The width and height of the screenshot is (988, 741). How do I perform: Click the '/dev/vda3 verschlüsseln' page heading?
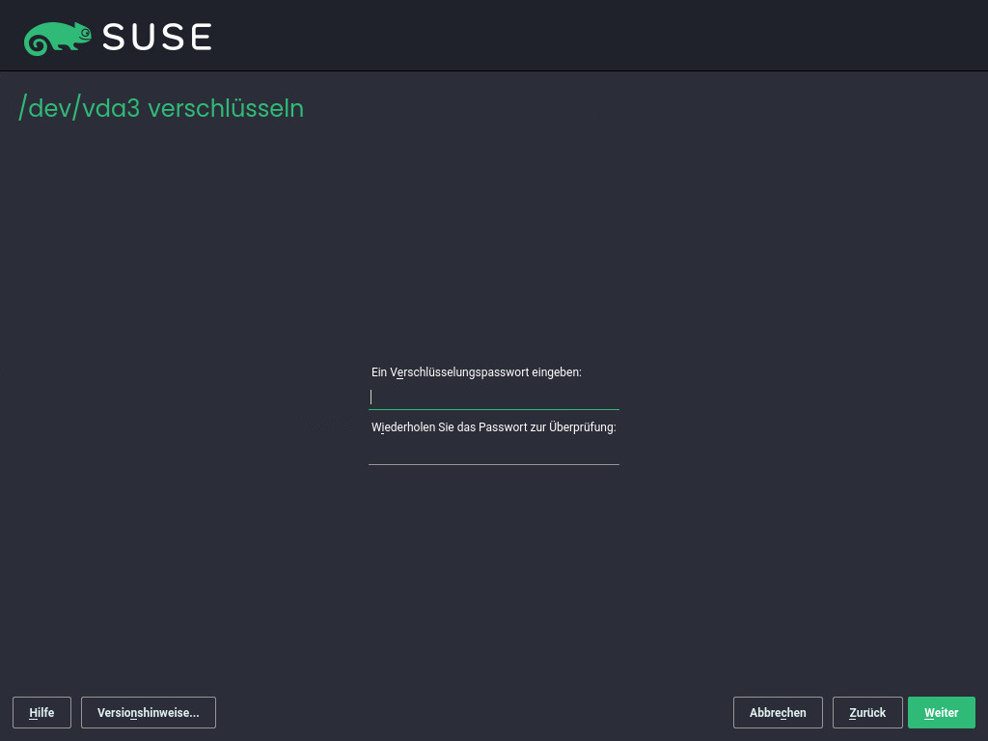pyautogui.click(x=161, y=108)
